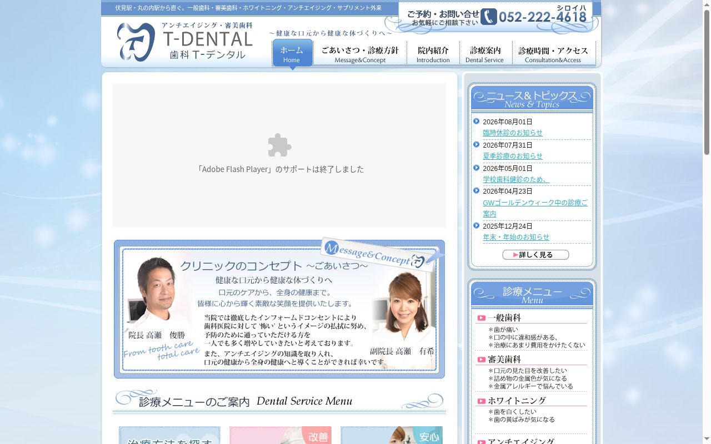This screenshot has height=444, width=711.
Task: Click the blue bullet beside 2026年04月23日
Action: [477, 190]
